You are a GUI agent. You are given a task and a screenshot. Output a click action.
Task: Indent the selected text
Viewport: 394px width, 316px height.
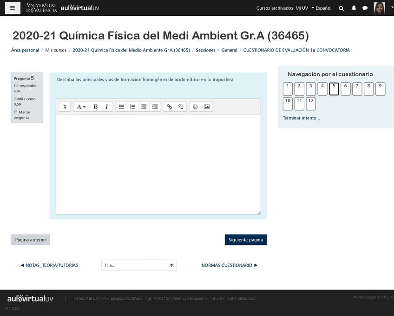[155, 107]
